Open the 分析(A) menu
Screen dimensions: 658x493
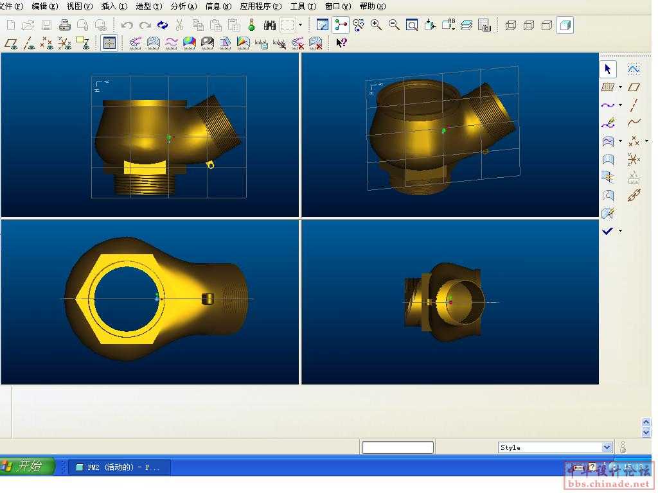click(183, 6)
